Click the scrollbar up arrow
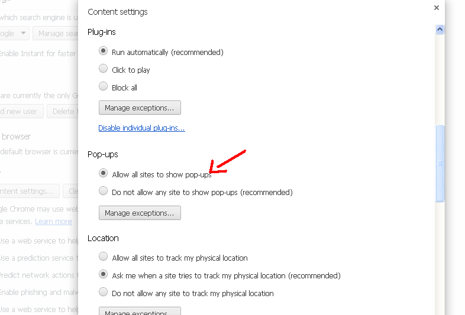This screenshot has height=315, width=465. 440,29
